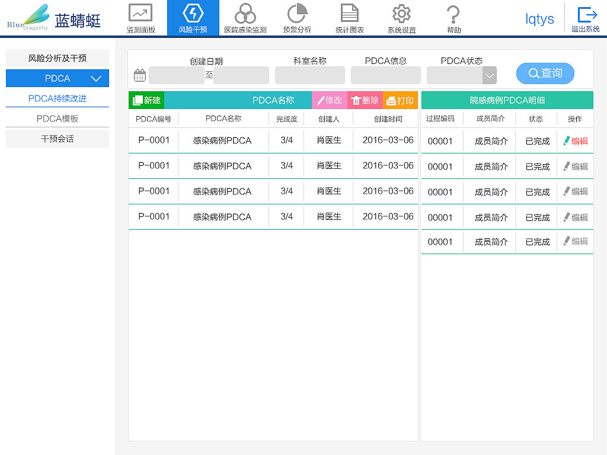Click the 过程编码 column header
This screenshot has width=607, height=455.
[x=440, y=118]
